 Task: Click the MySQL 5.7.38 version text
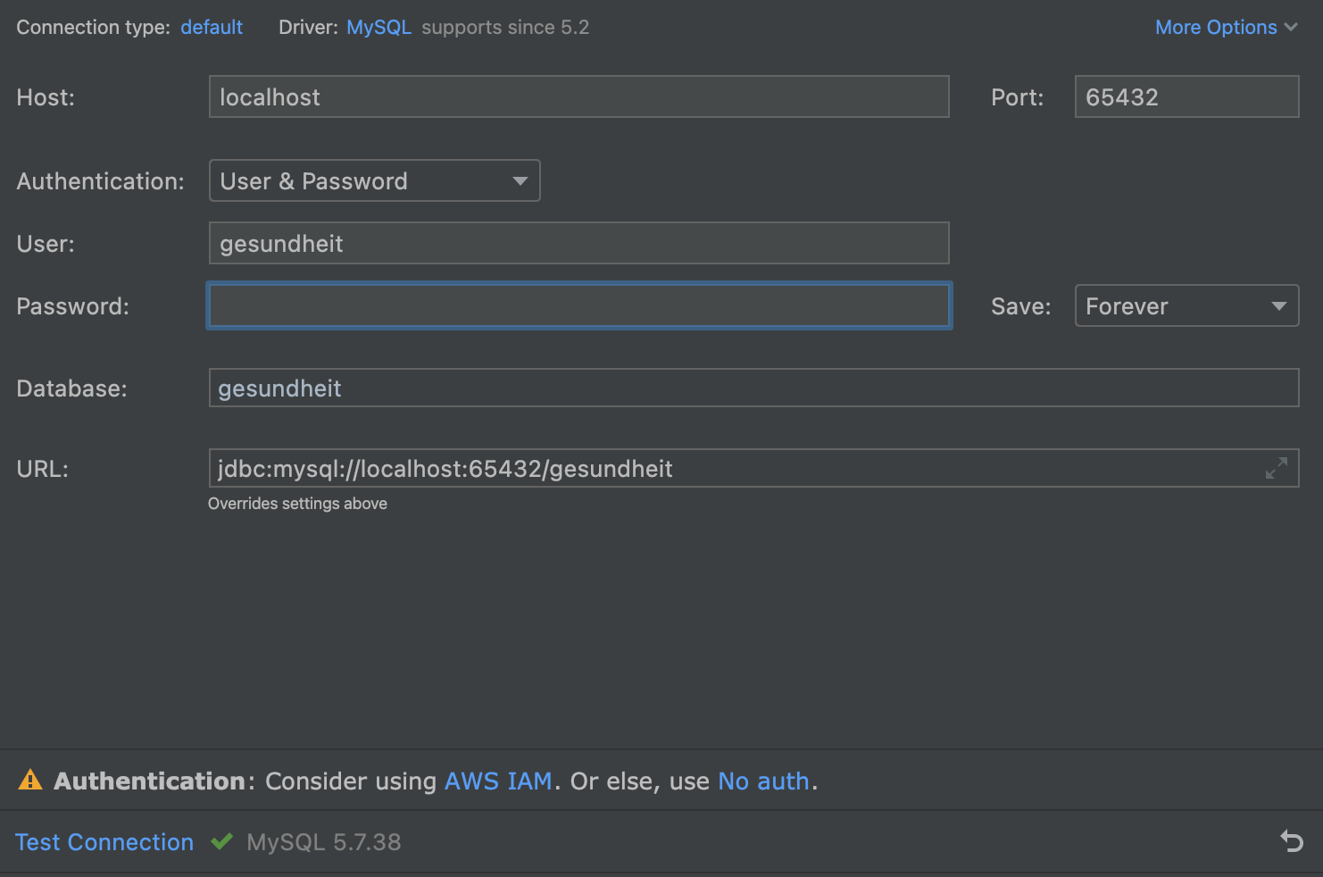click(323, 841)
